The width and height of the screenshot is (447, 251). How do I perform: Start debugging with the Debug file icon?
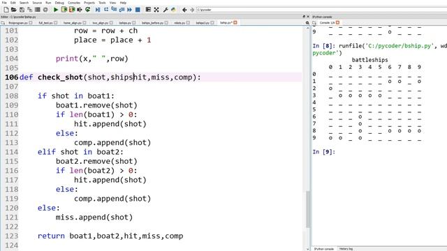pyautogui.click(x=98, y=10)
